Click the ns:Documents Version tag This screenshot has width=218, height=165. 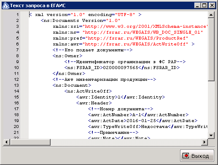[81, 21]
